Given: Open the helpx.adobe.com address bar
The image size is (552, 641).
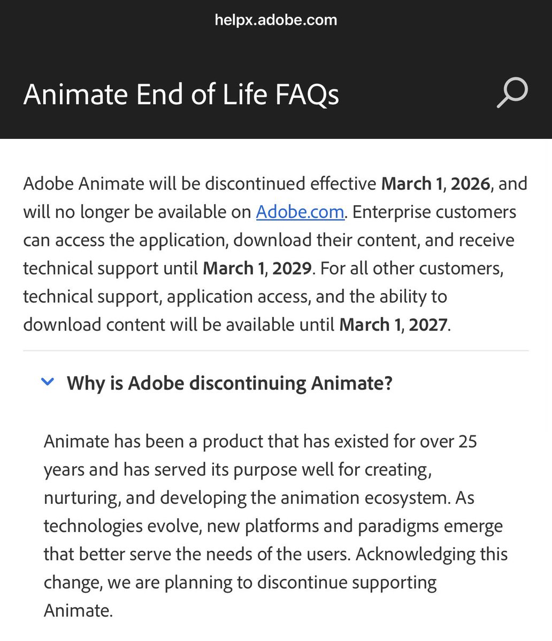Looking at the screenshot, I should click(x=275, y=20).
